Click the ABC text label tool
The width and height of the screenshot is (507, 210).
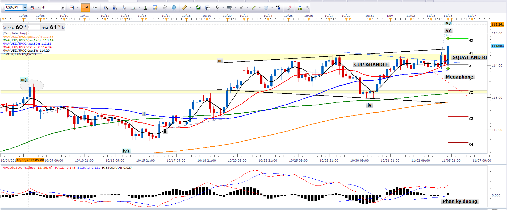pos(278,7)
